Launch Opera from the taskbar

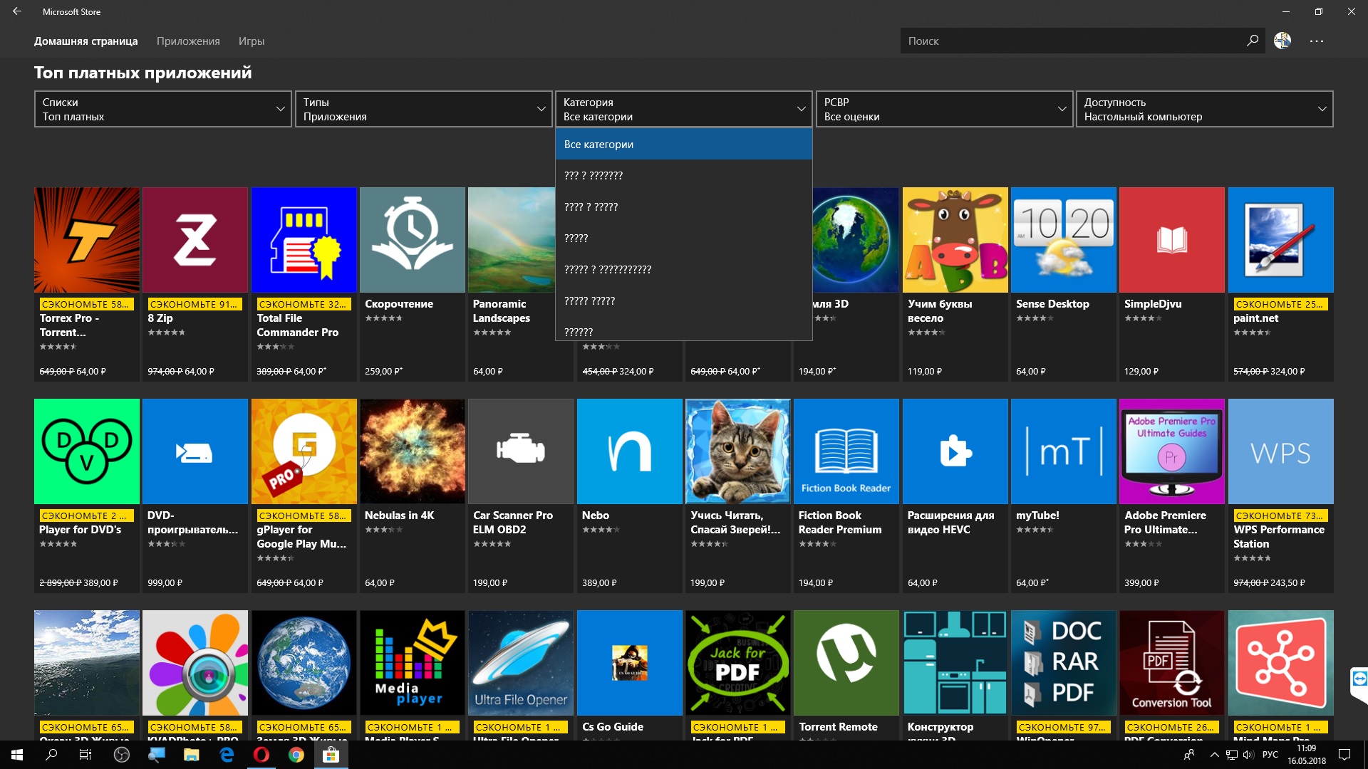261,755
